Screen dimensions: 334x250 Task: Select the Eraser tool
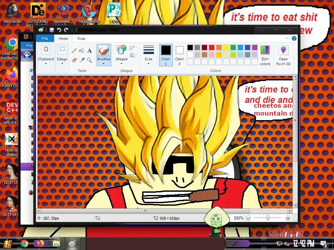click(x=74, y=60)
